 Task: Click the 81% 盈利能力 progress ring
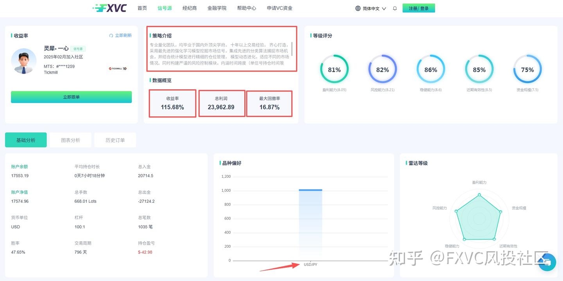334,69
